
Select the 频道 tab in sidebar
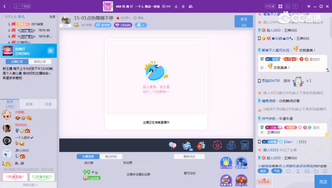pos(48,104)
